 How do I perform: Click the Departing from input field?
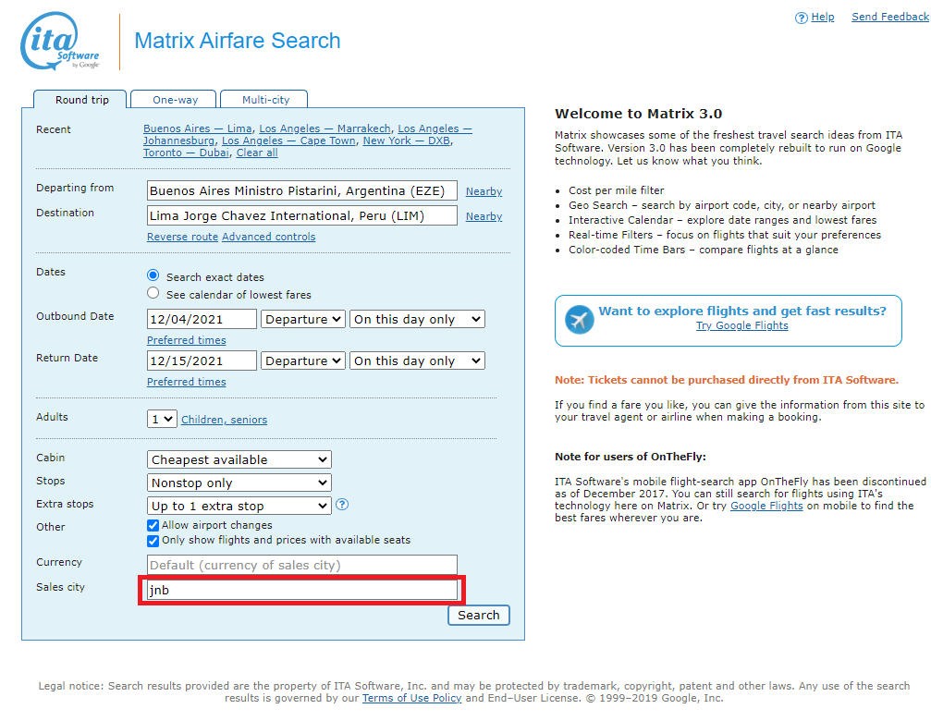click(x=301, y=190)
